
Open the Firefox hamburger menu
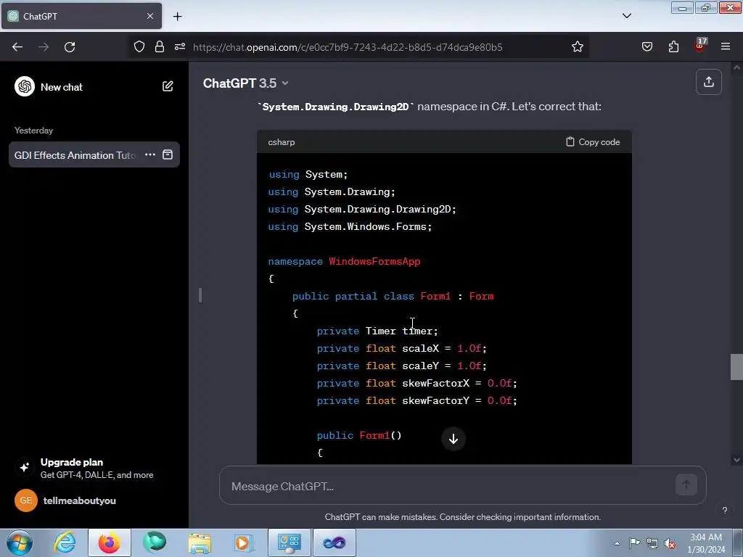(726, 46)
